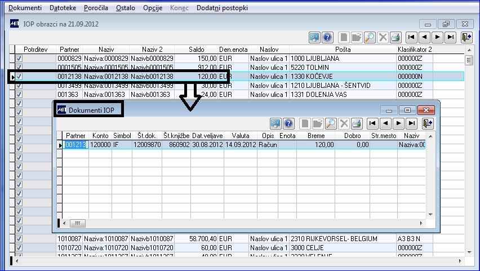
Task: Click the Konto column header in Dokumenti IOP
Action: (100, 136)
